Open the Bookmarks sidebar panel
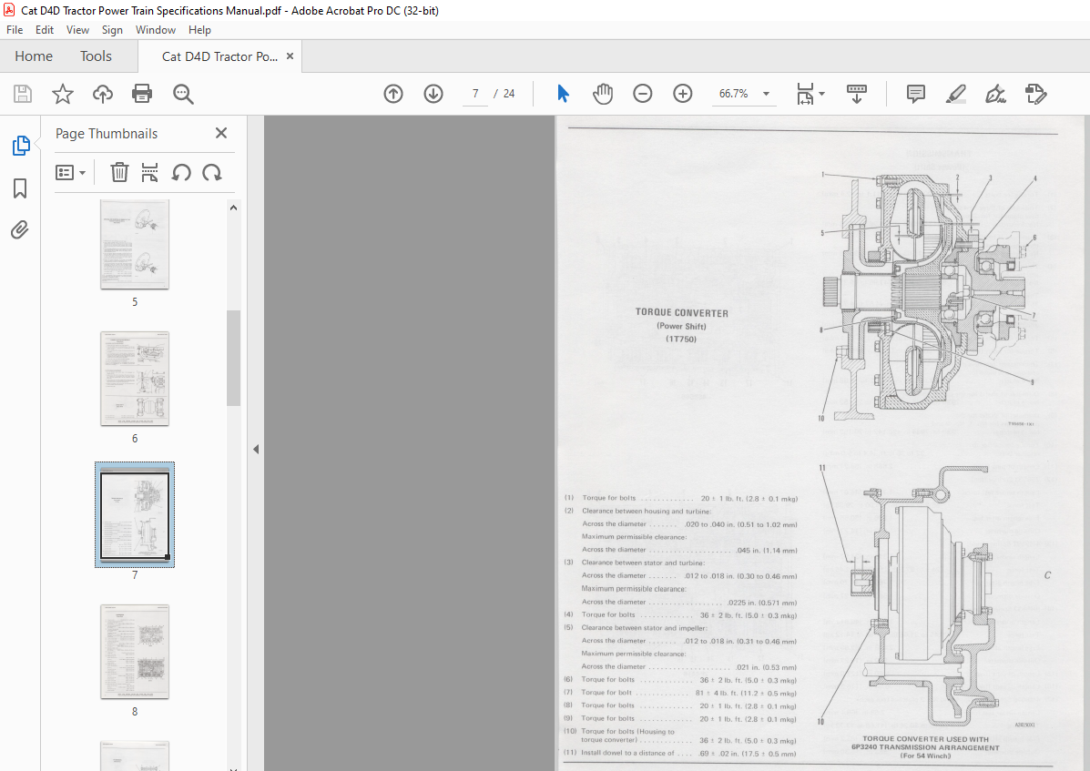The image size is (1090, 771). 20,188
